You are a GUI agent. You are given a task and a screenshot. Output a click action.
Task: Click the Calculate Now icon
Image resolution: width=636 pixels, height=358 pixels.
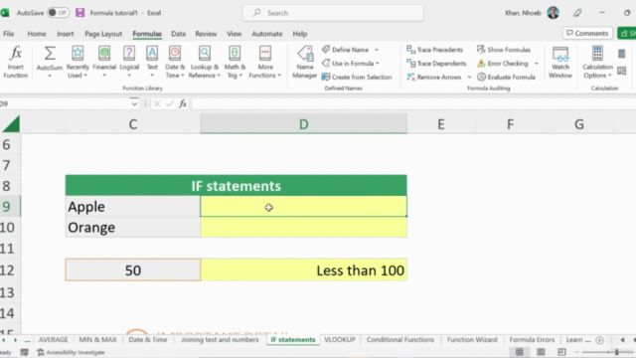coord(621,53)
